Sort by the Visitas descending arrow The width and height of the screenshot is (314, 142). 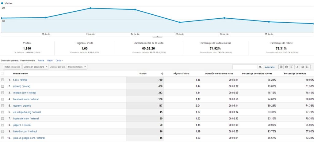coord(162,74)
